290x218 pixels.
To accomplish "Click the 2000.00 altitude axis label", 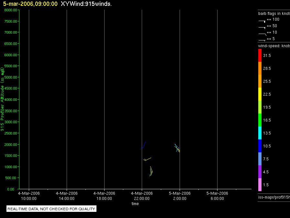I will 11,145.
